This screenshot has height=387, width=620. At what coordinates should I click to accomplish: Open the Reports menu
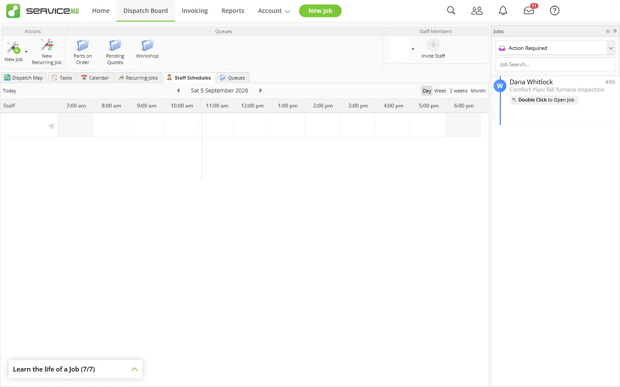tap(233, 11)
